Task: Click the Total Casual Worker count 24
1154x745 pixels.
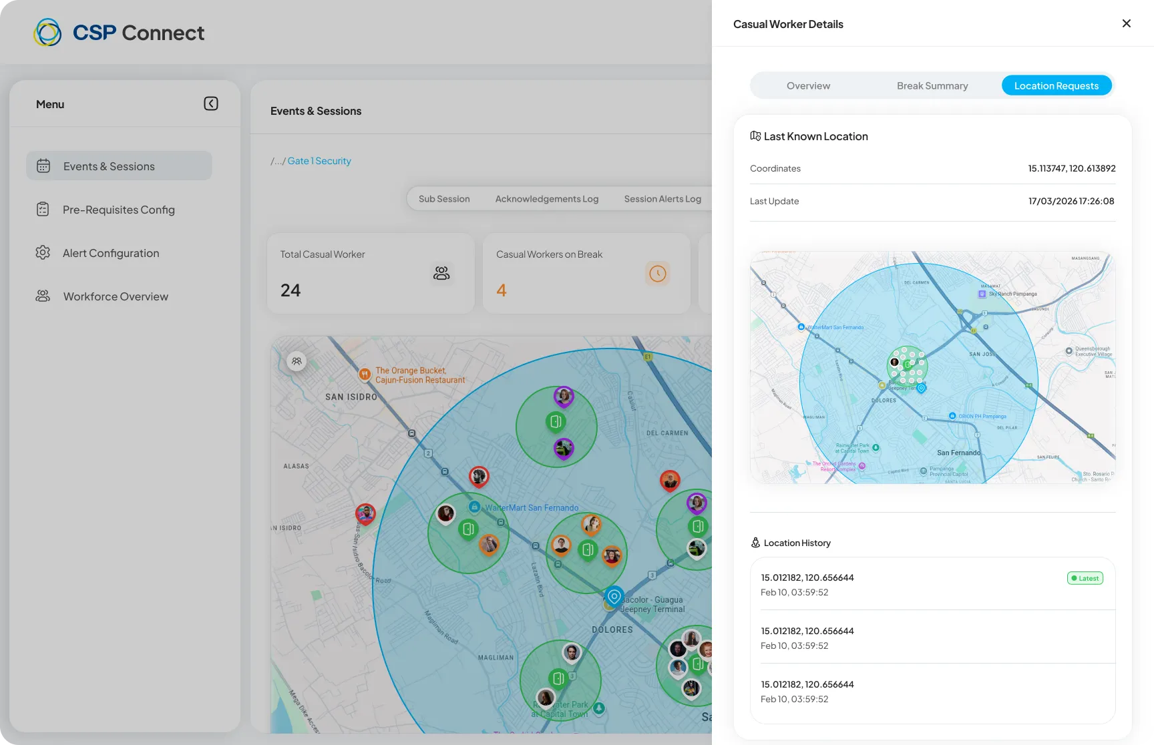Action: (291, 290)
